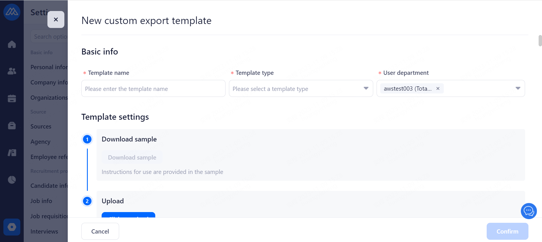Remove the awstest003 department tag
542x242 pixels.
pos(438,89)
